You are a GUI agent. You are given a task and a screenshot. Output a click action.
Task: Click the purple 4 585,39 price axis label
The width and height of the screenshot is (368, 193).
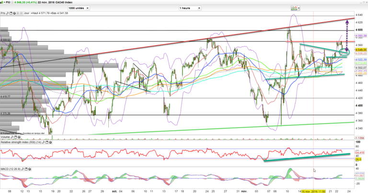[360, 35]
